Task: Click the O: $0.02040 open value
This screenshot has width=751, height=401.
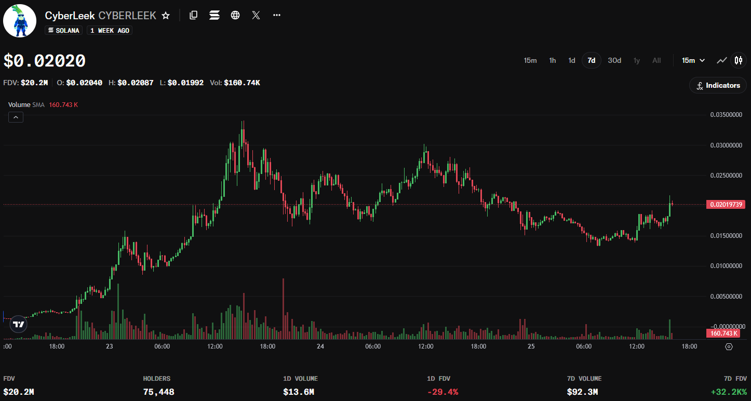Action: pyautogui.click(x=79, y=83)
